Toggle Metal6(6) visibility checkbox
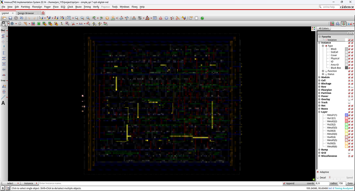This screenshot has width=355, height=191. [349, 147]
